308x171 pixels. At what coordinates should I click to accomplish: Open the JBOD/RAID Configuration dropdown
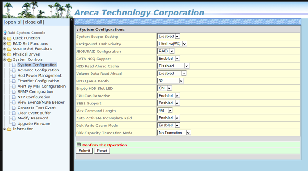point(166,51)
